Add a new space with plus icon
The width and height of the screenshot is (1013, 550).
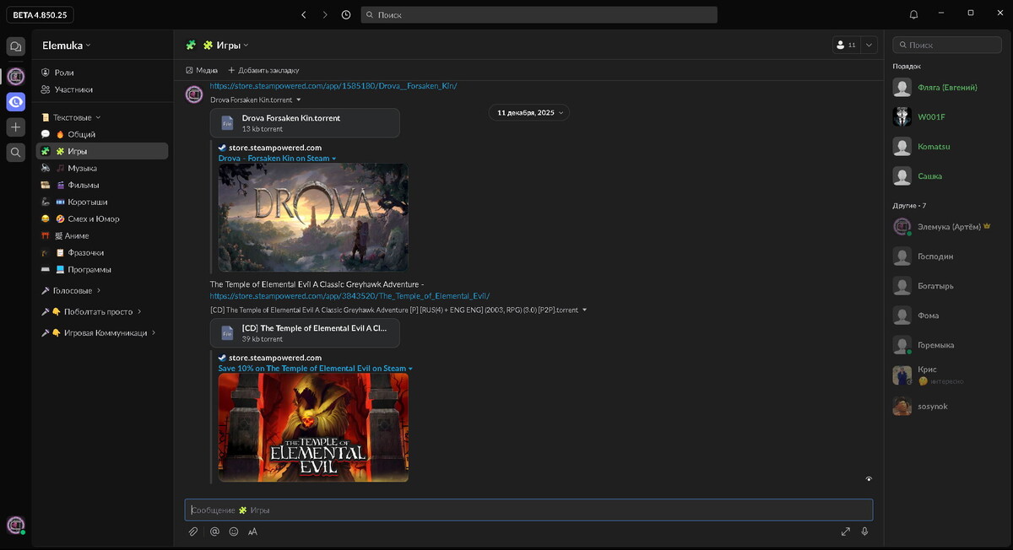tap(15, 127)
